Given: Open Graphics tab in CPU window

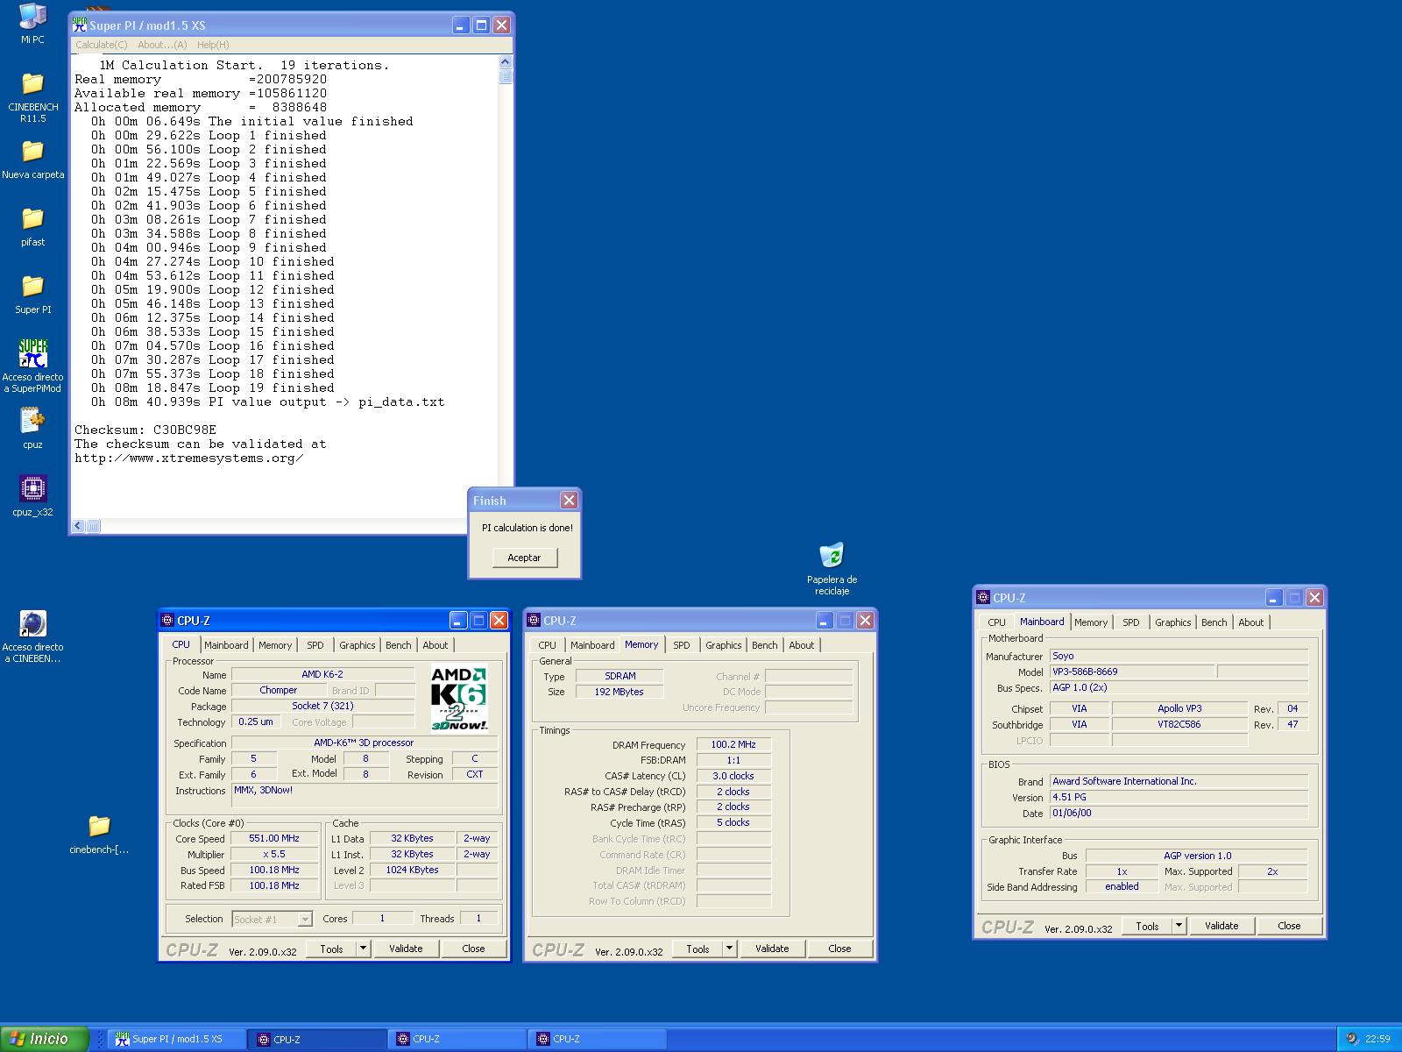Looking at the screenshot, I should (x=358, y=645).
